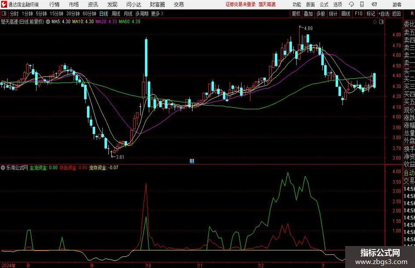This screenshot has width=415, height=268.
Task: Click the 通达信 red logo icon
Action: point(4,4)
